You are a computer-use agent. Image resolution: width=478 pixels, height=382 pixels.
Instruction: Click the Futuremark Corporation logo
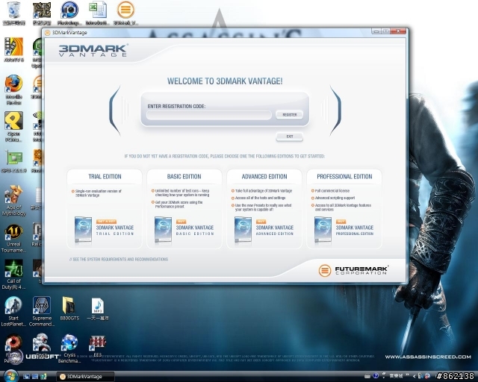pos(353,270)
